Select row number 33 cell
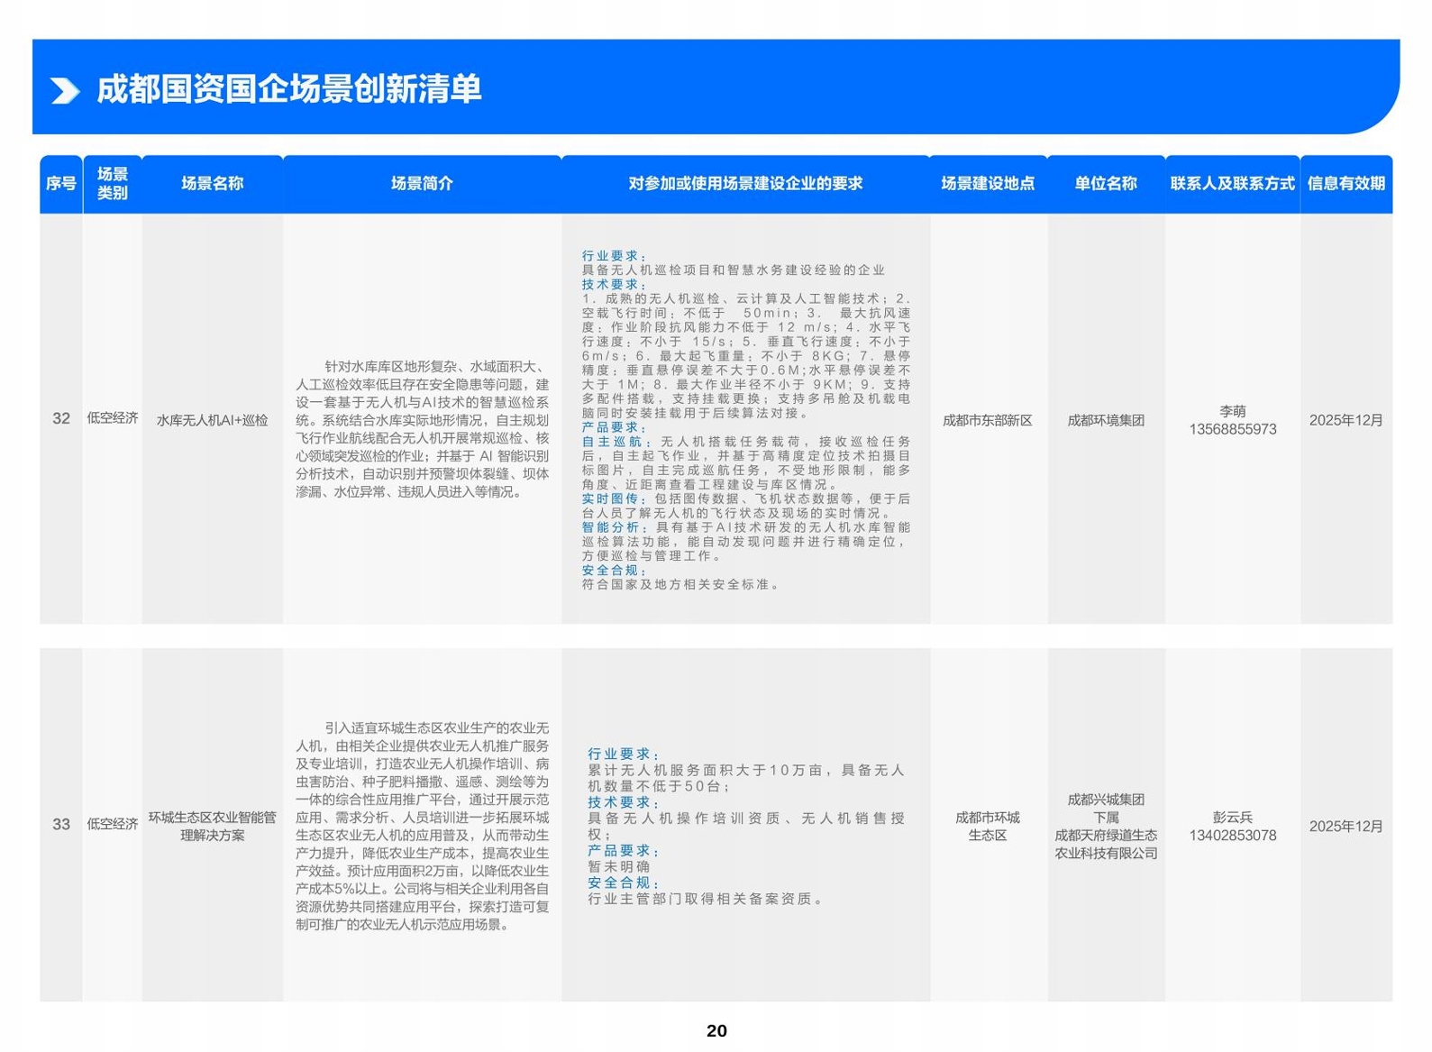 [60, 825]
